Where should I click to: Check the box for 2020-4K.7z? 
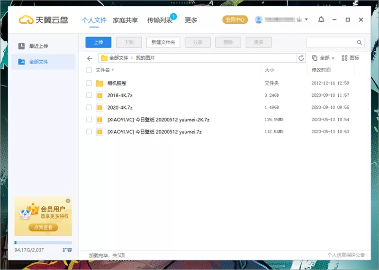click(89, 107)
